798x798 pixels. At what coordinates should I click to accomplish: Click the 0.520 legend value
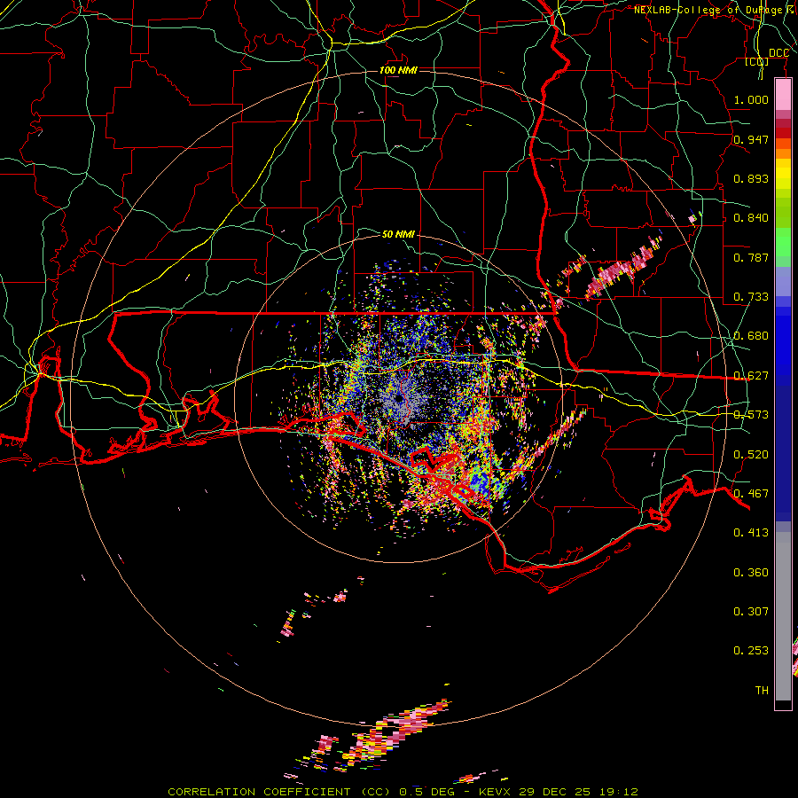pyautogui.click(x=751, y=455)
